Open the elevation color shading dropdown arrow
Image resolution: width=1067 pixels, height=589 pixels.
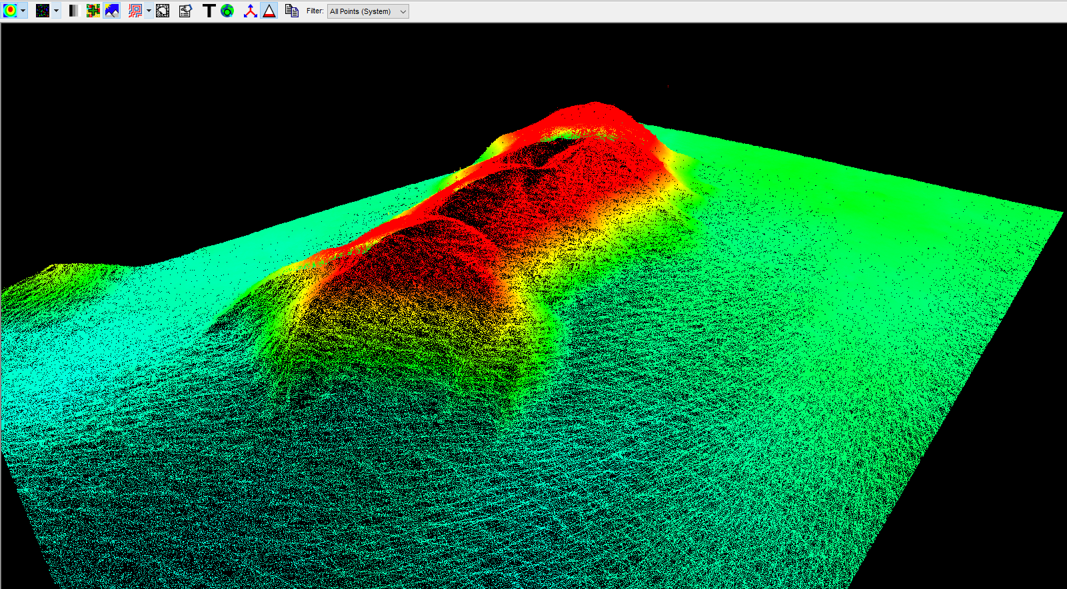[23, 11]
